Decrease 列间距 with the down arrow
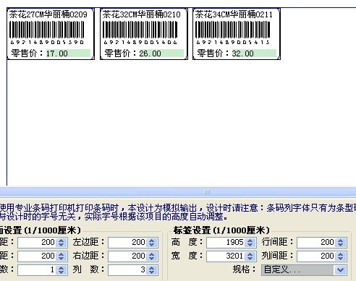 (x=340, y=259)
